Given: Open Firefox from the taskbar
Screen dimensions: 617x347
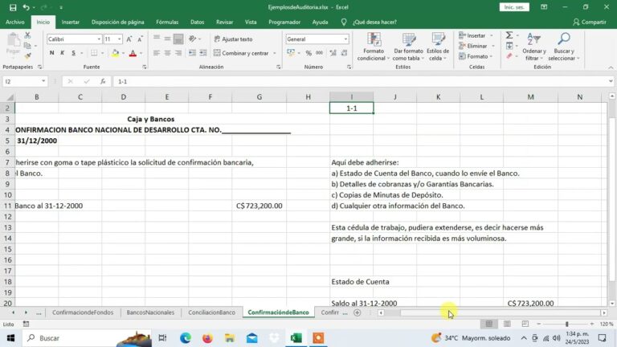Looking at the screenshot, I should (x=207, y=338).
